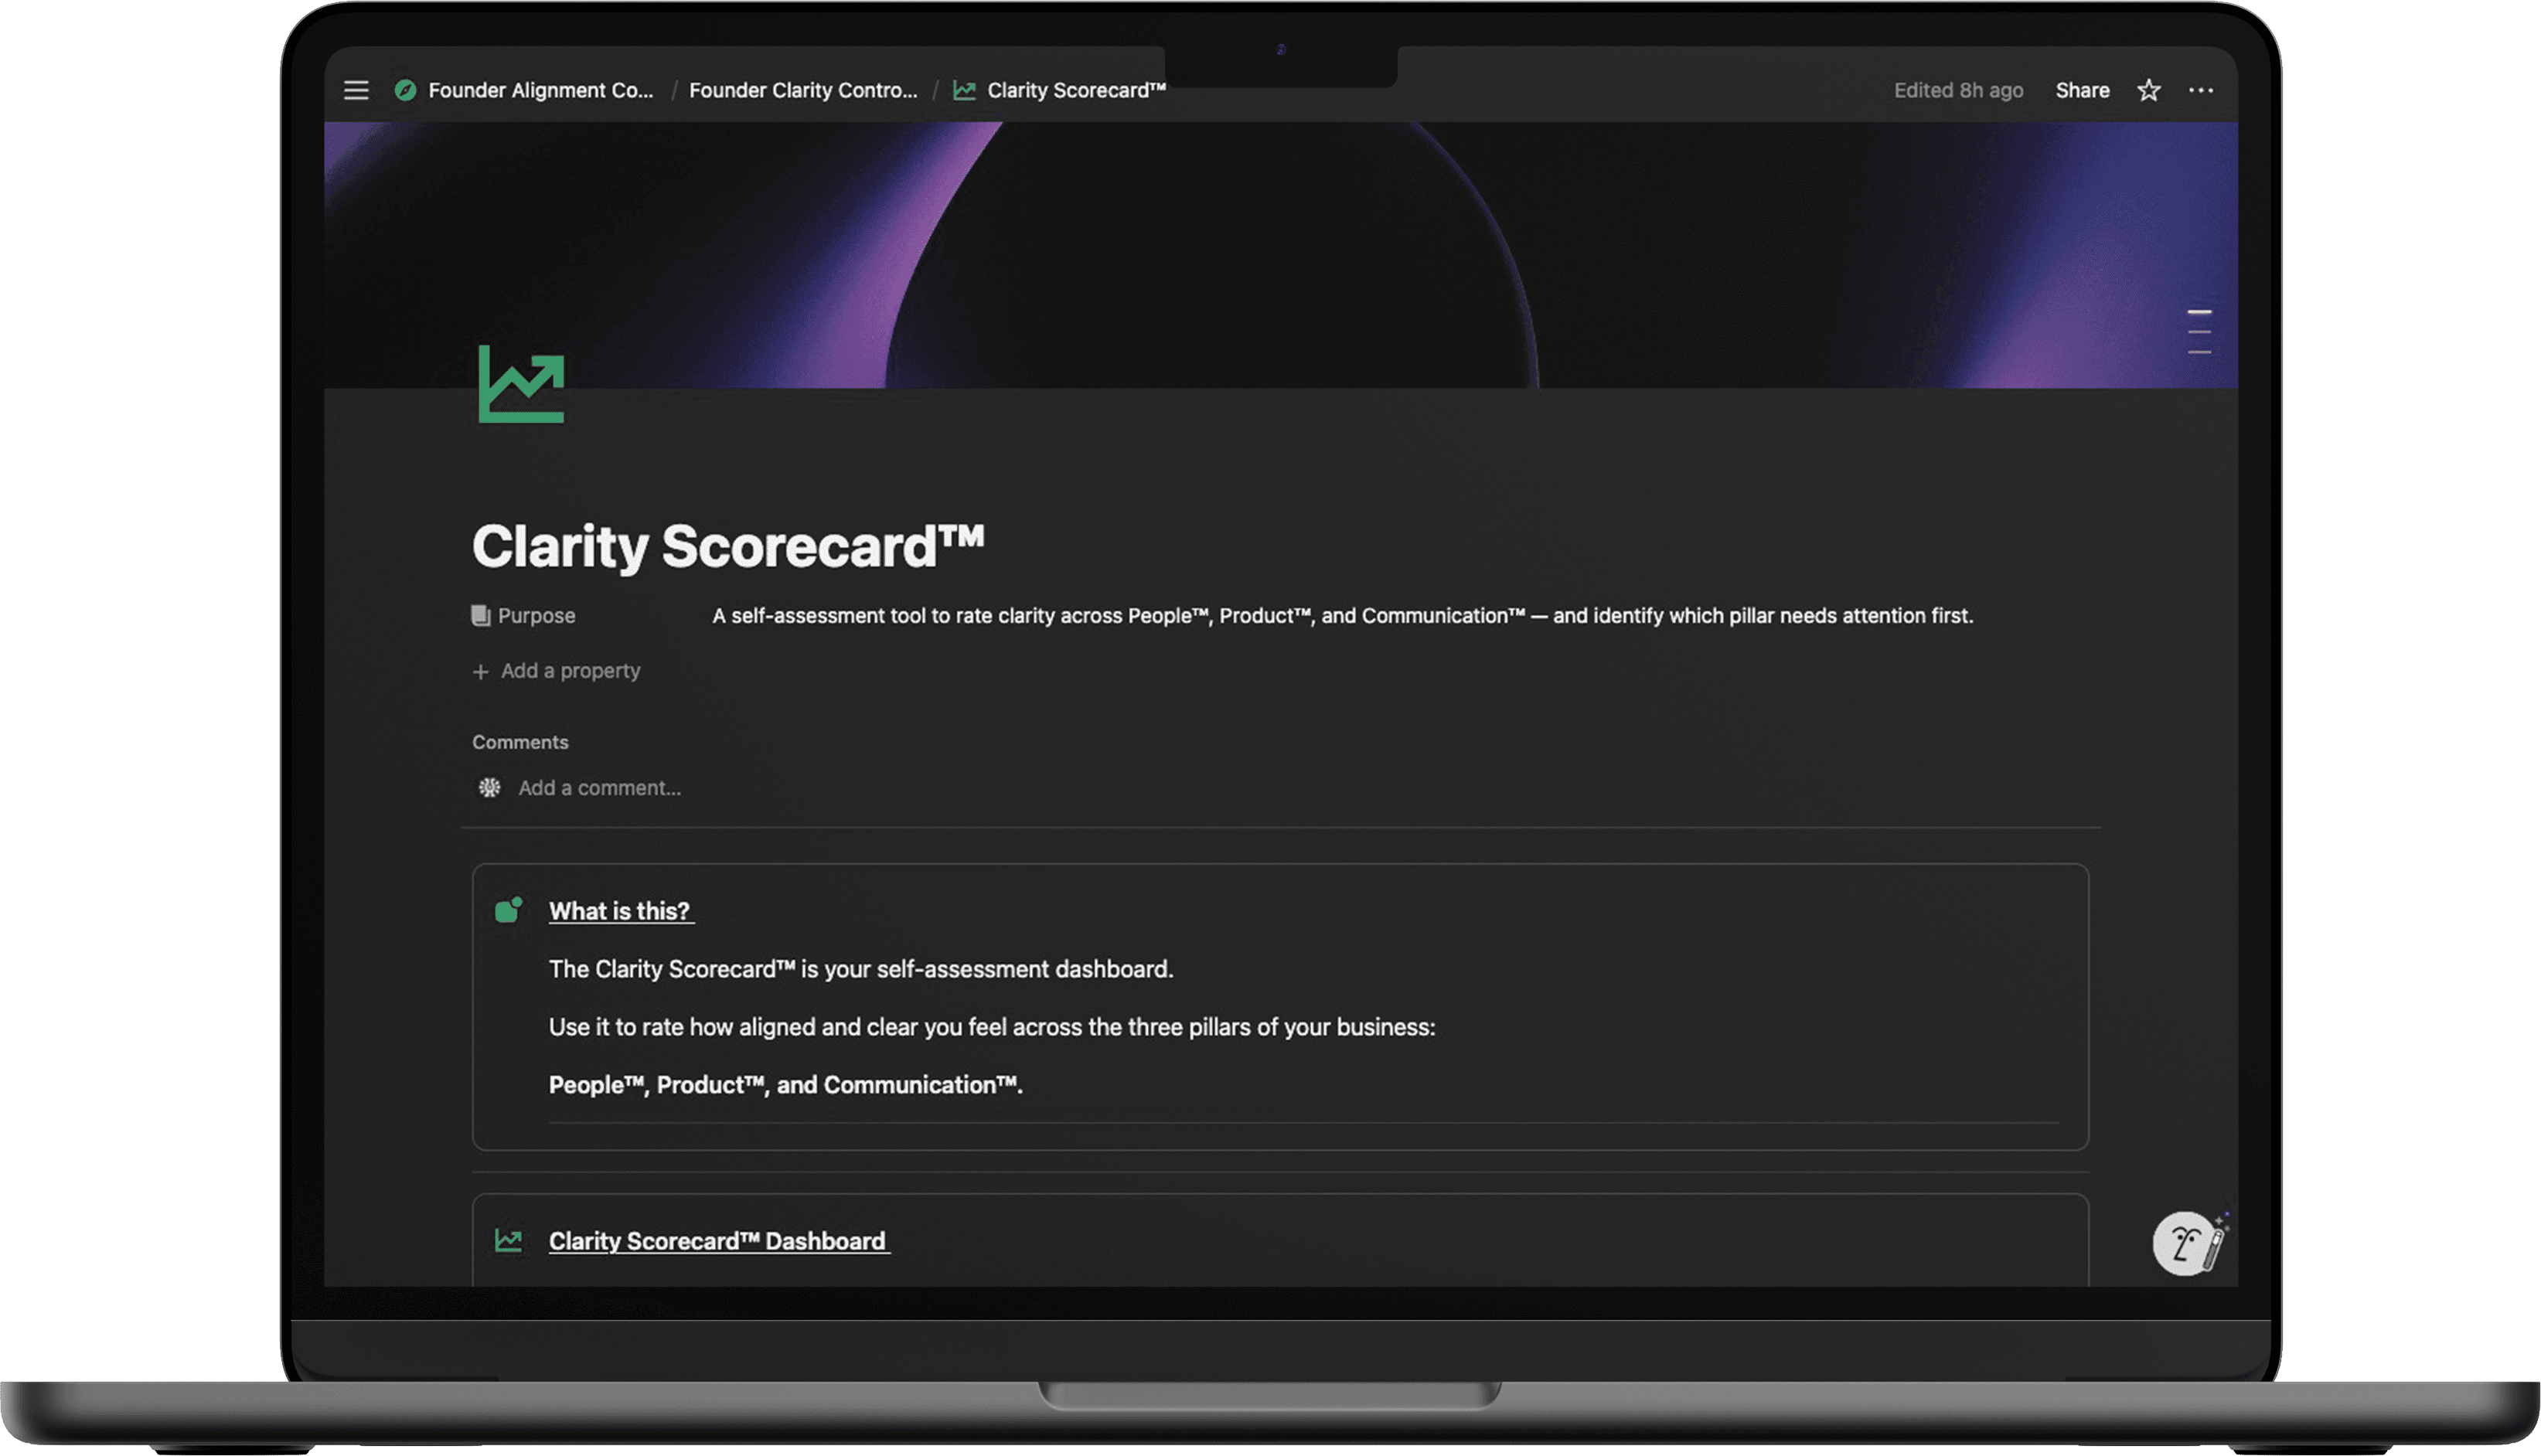Click the Share button
The image size is (2541, 1456).
[2082, 91]
